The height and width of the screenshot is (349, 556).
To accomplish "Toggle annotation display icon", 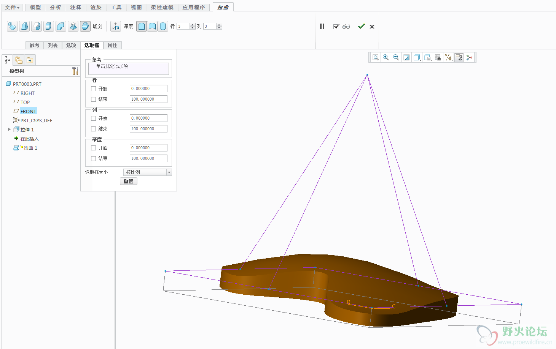I will click(x=459, y=57).
